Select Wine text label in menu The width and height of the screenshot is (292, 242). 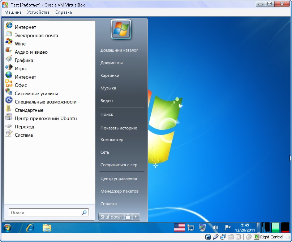click(x=20, y=44)
